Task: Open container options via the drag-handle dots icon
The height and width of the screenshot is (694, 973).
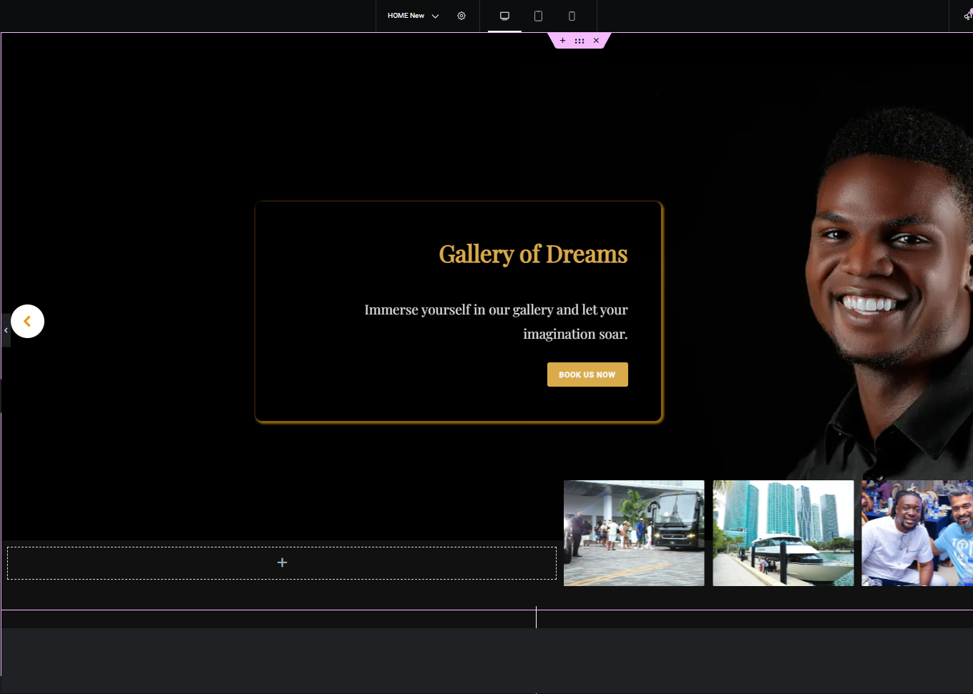Action: click(x=580, y=40)
